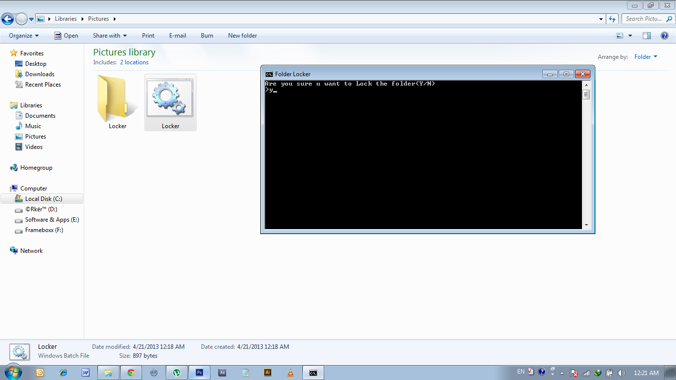Image resolution: width=676 pixels, height=380 pixels.
Task: Open the orange clock app in the taskbar
Action: (41, 373)
